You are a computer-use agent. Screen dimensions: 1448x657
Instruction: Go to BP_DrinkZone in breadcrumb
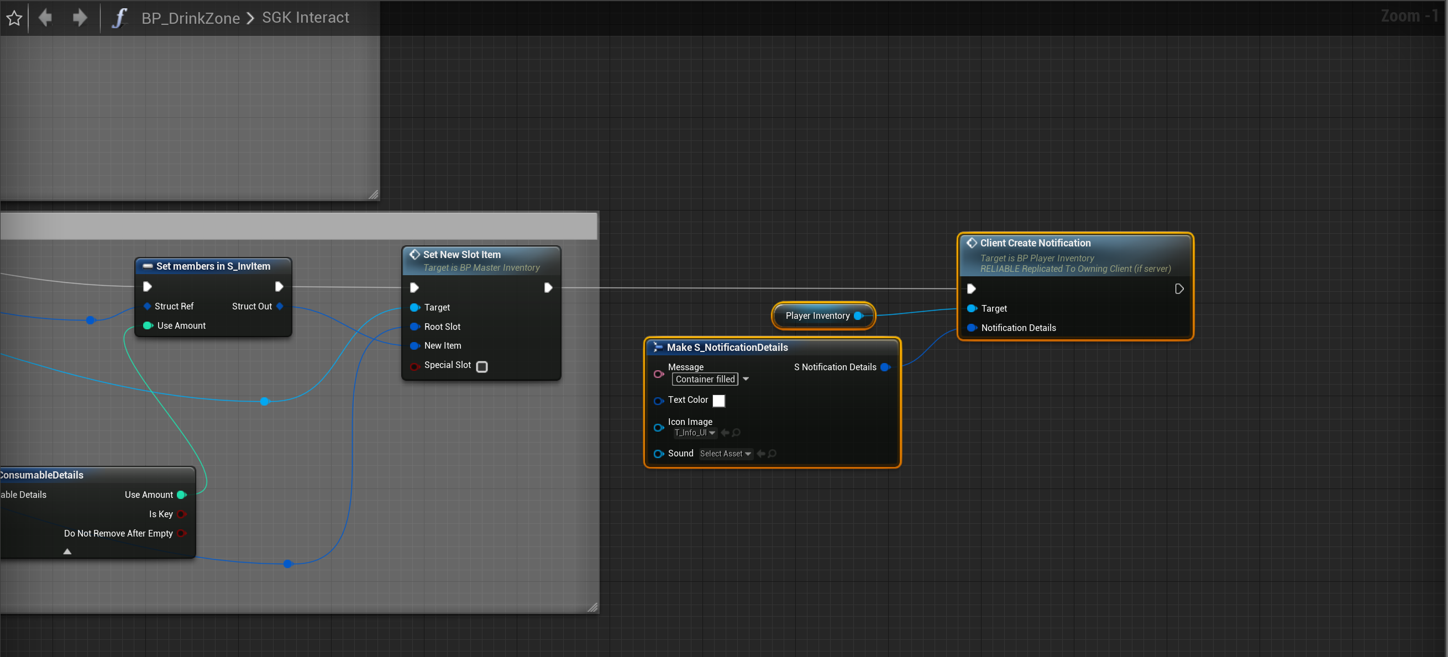(x=191, y=18)
